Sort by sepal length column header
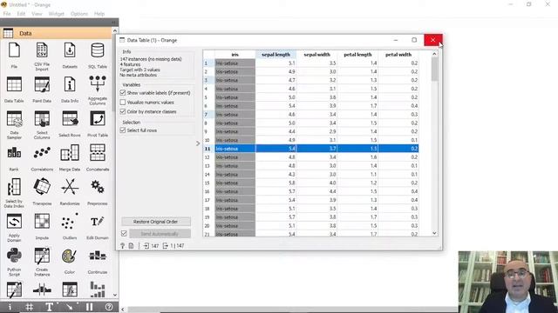Image resolution: width=558 pixels, height=313 pixels. tap(276, 54)
